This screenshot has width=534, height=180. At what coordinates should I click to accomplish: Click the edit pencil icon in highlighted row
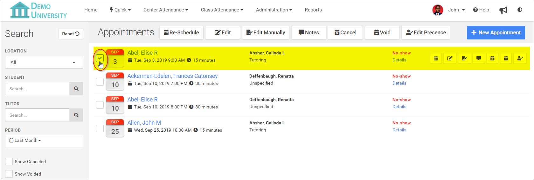click(450, 58)
